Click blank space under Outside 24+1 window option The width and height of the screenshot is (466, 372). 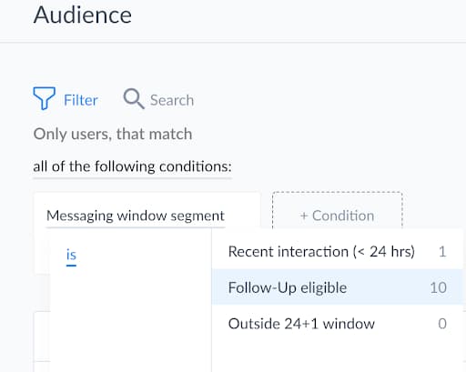click(x=338, y=357)
